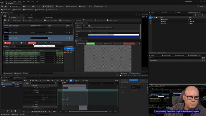The image size is (206, 116).
Task: Click Create Page(s) in the rundown toolbar
Action: (x=27, y=20)
